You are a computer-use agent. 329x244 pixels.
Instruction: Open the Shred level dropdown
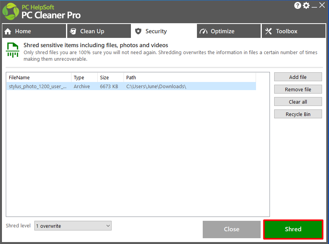pyautogui.click(x=73, y=226)
